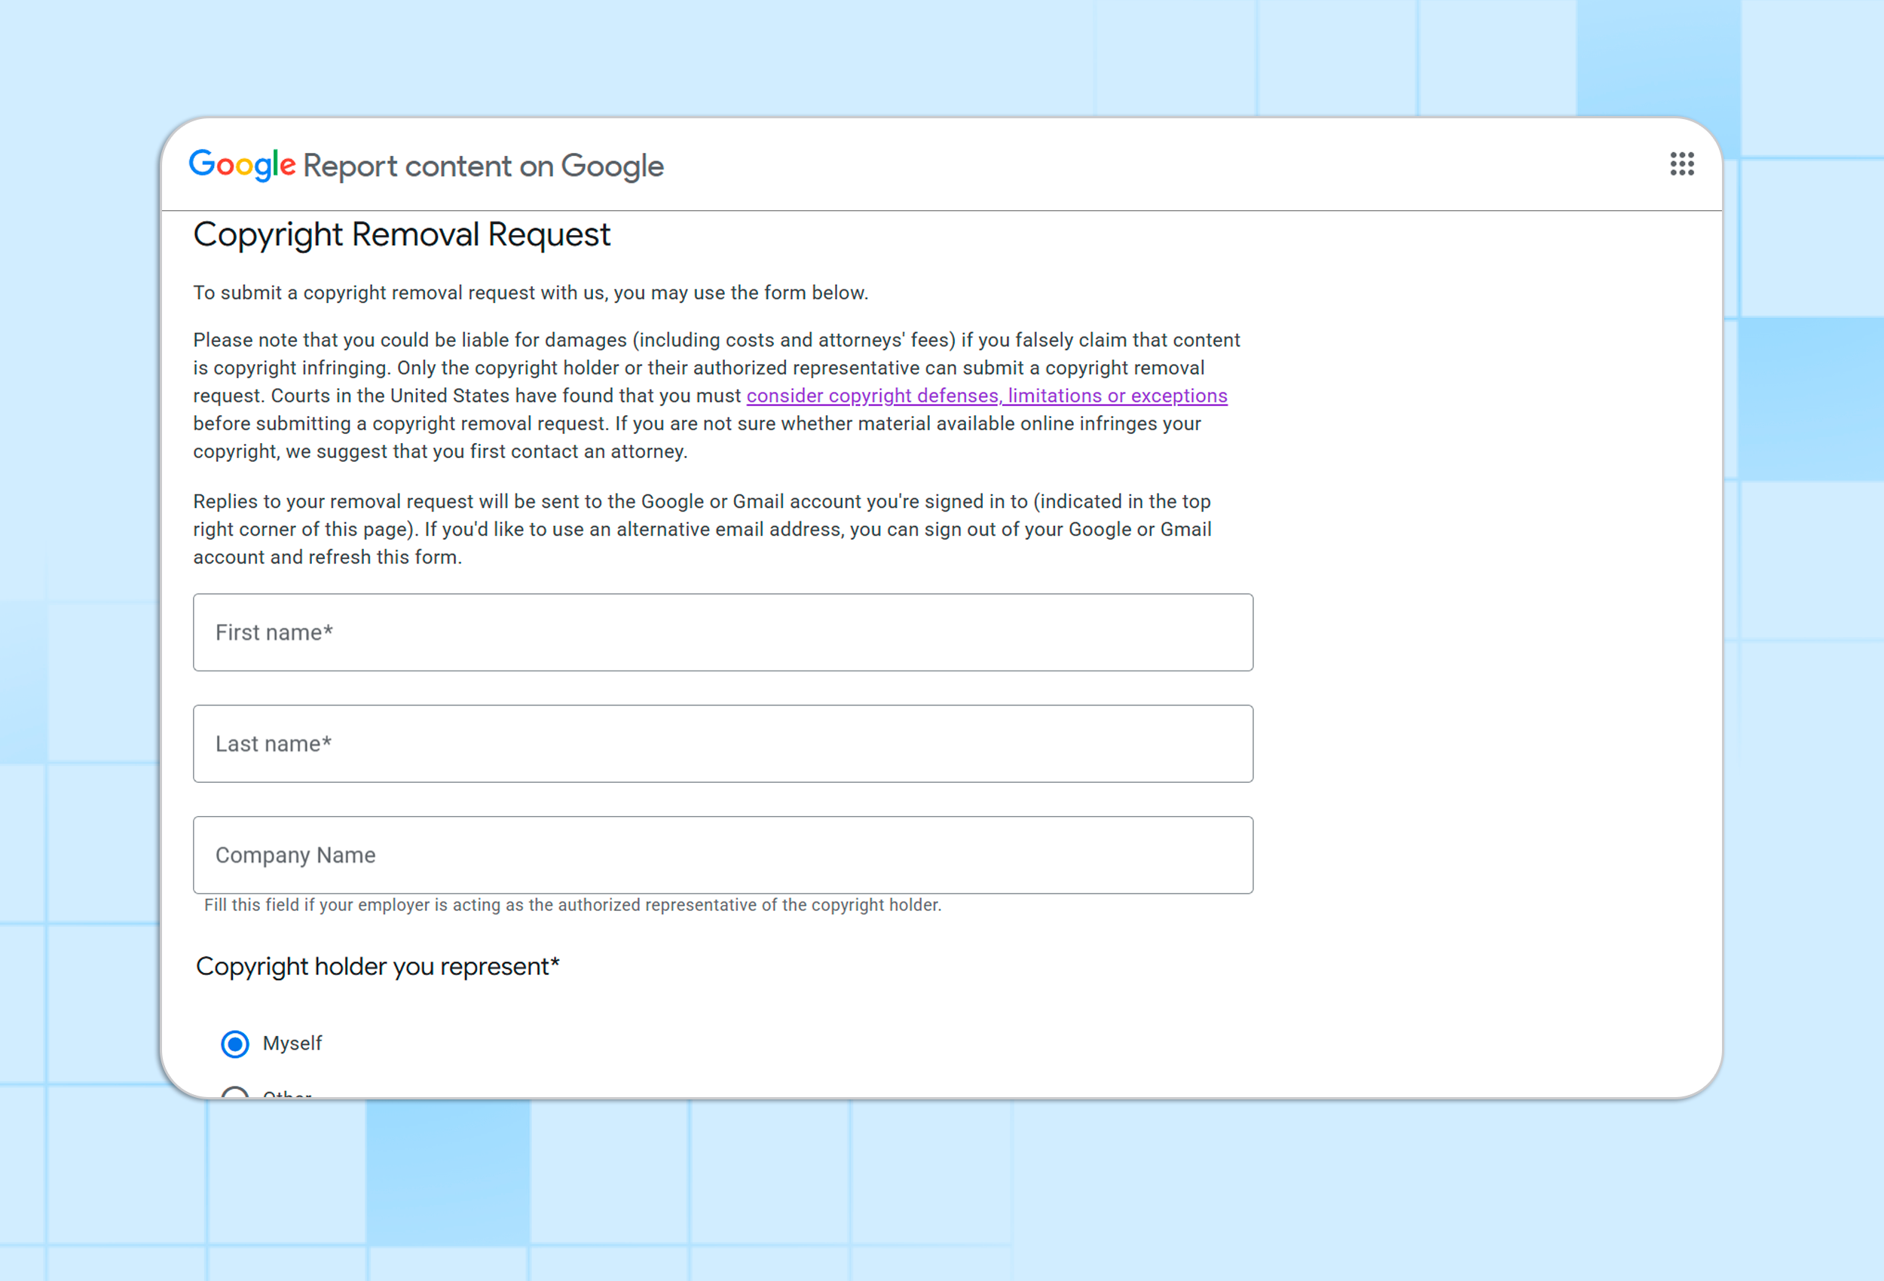The image size is (1884, 1281).
Task: Click the form introduction paragraph
Action: click(x=531, y=292)
